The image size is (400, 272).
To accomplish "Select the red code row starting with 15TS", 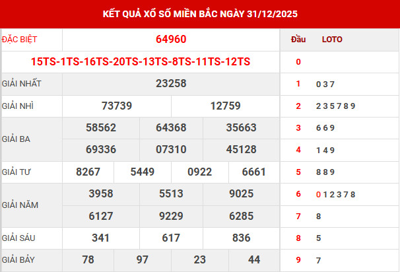I will 141,61.
